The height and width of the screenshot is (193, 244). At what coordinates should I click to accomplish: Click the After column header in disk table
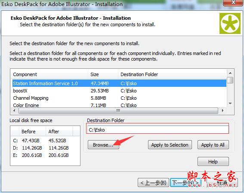tap(59, 132)
